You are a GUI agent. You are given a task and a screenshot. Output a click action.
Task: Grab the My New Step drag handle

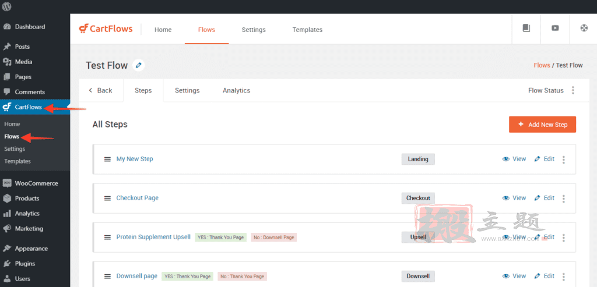(107, 160)
